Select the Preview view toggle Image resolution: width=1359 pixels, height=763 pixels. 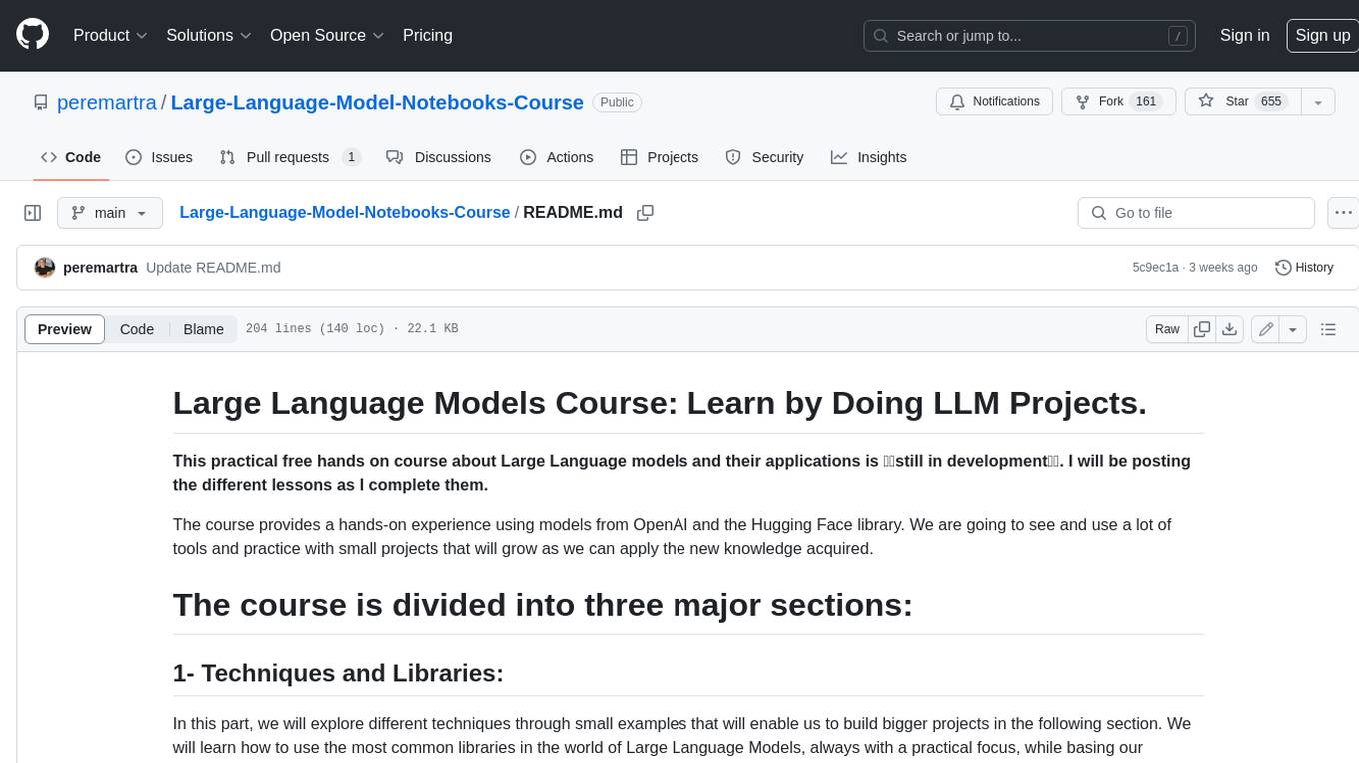(x=65, y=329)
